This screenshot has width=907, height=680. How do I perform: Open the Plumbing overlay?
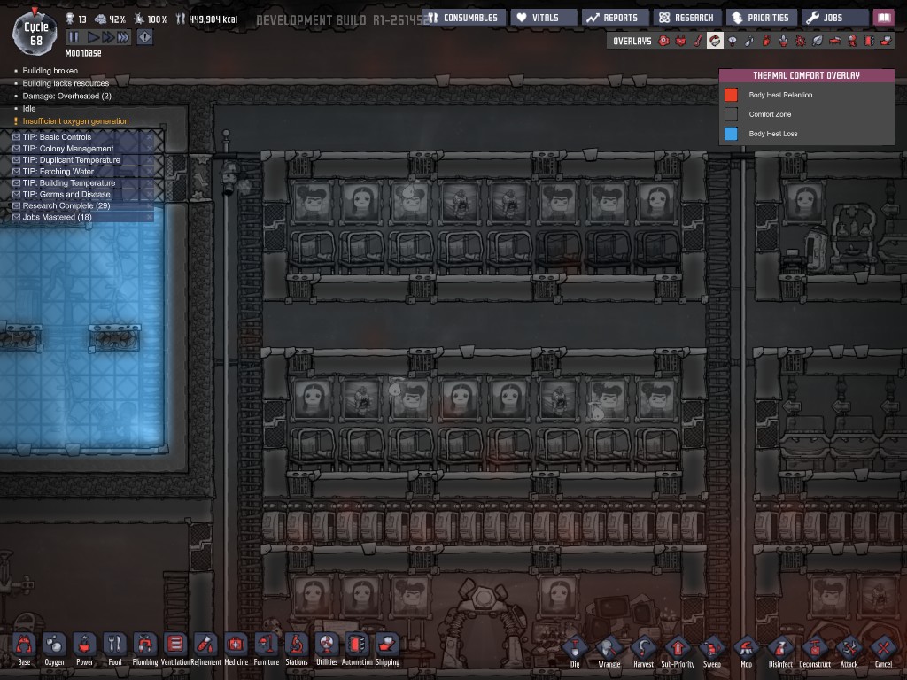749,41
